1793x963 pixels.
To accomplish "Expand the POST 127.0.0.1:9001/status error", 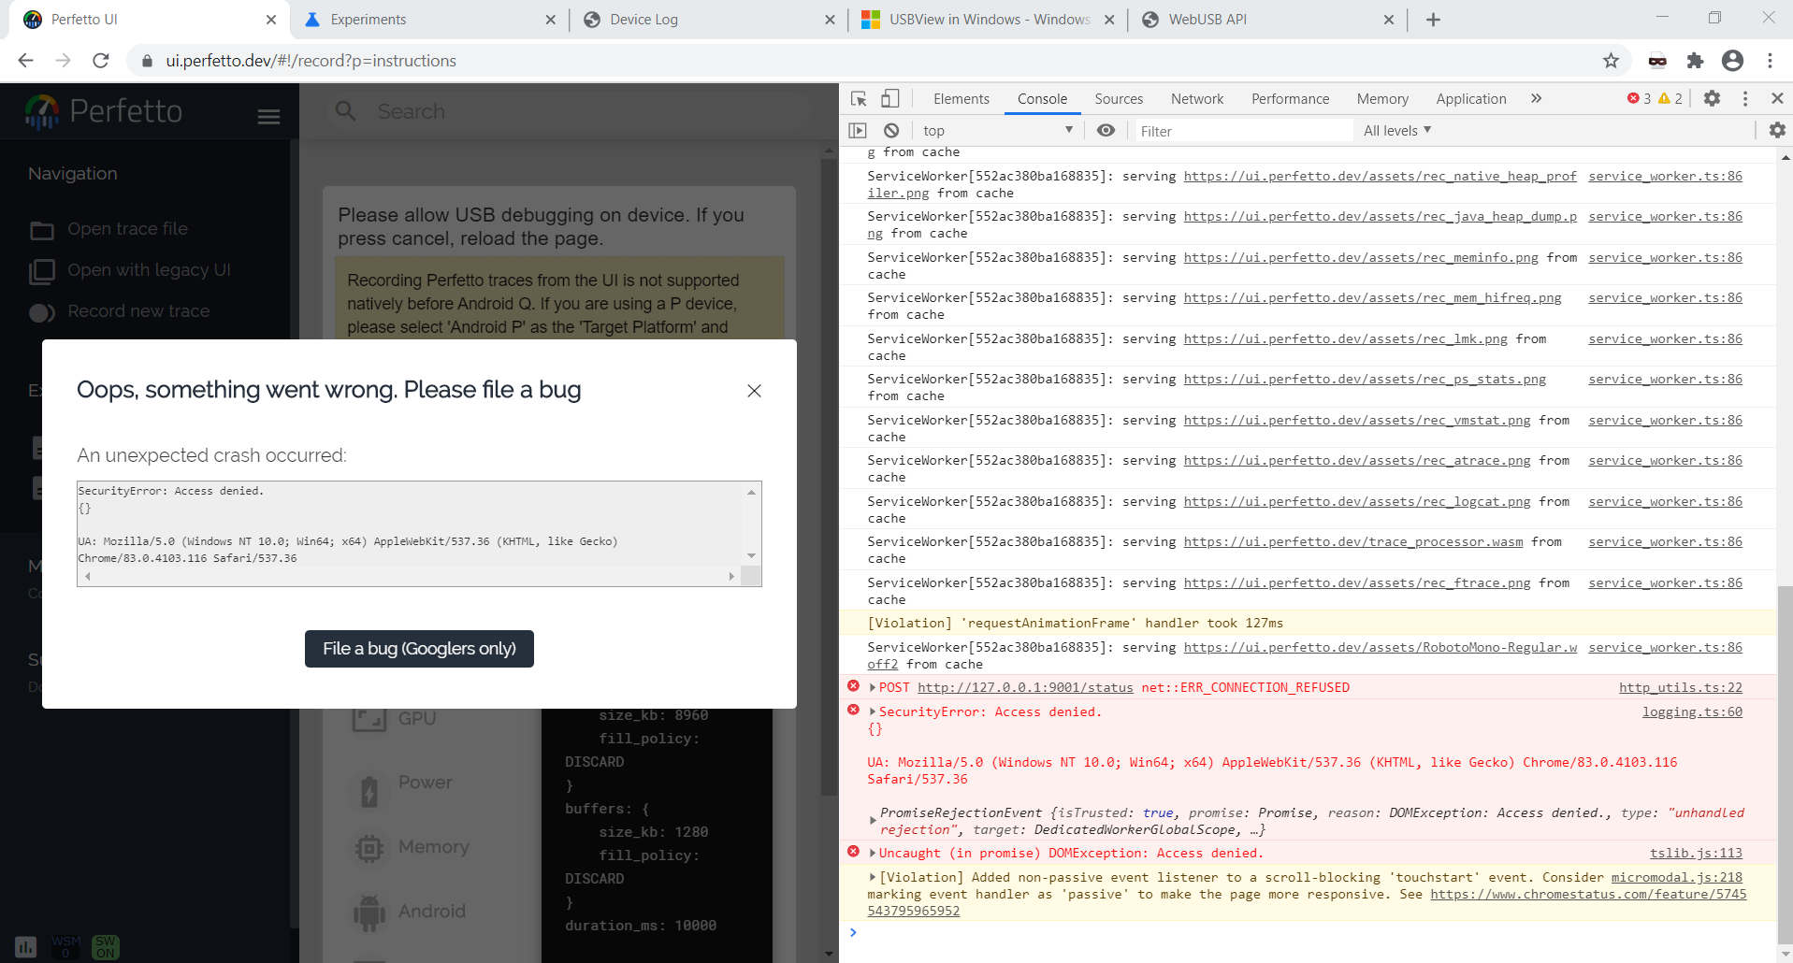I will coord(873,688).
